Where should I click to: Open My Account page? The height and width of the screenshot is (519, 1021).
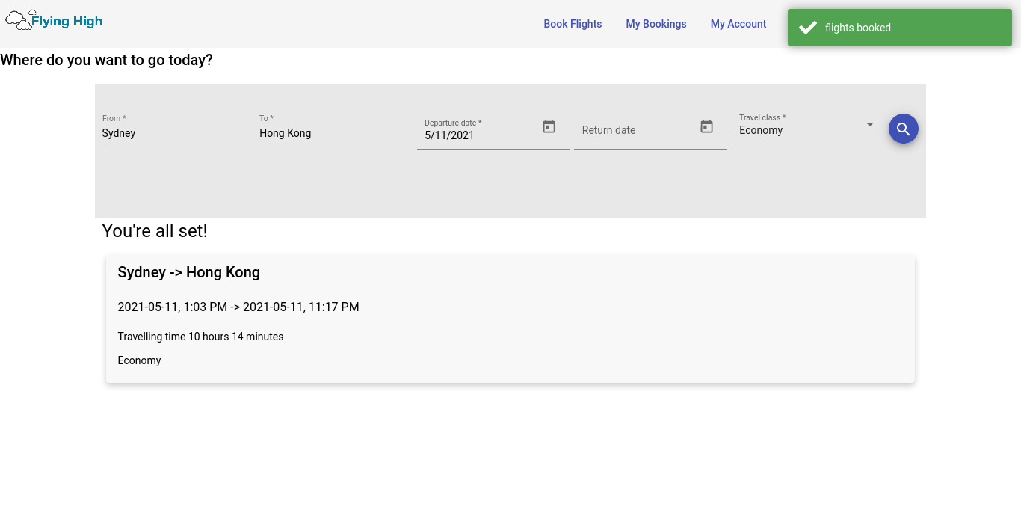click(738, 24)
